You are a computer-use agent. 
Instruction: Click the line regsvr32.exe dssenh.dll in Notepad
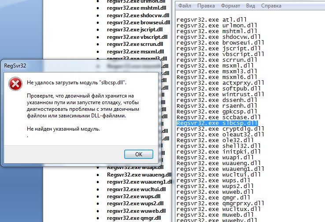[217, 100]
